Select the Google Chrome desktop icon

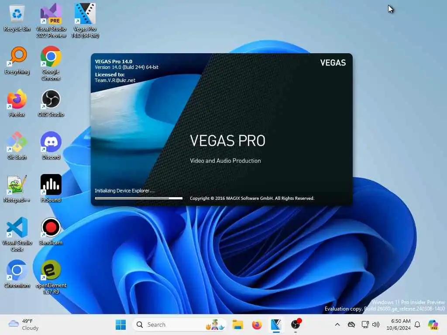click(51, 63)
